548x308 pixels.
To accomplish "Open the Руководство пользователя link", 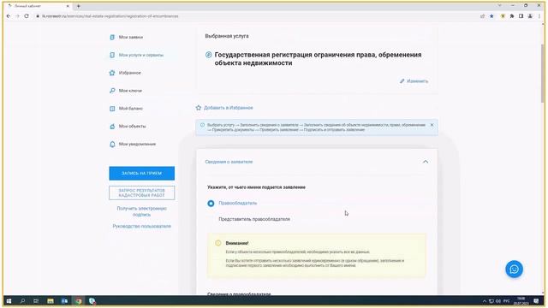I will click(x=141, y=226).
